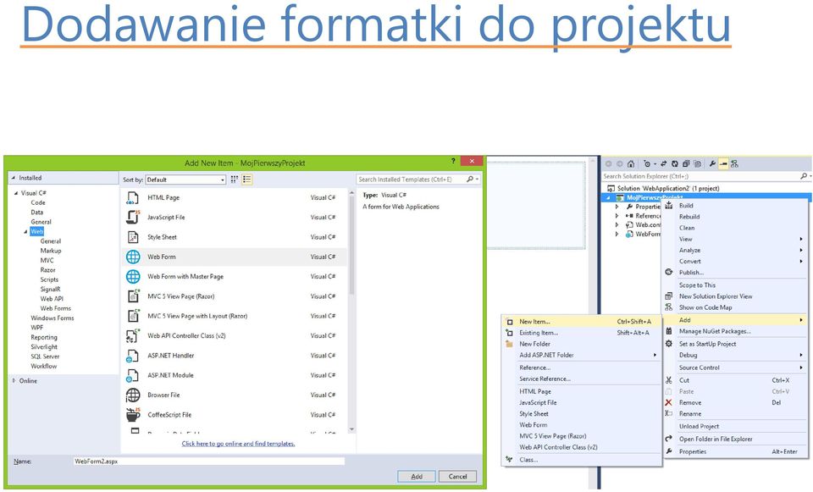Click the Style Sheet template icon
Screen dimensions: 813x492
click(x=133, y=237)
